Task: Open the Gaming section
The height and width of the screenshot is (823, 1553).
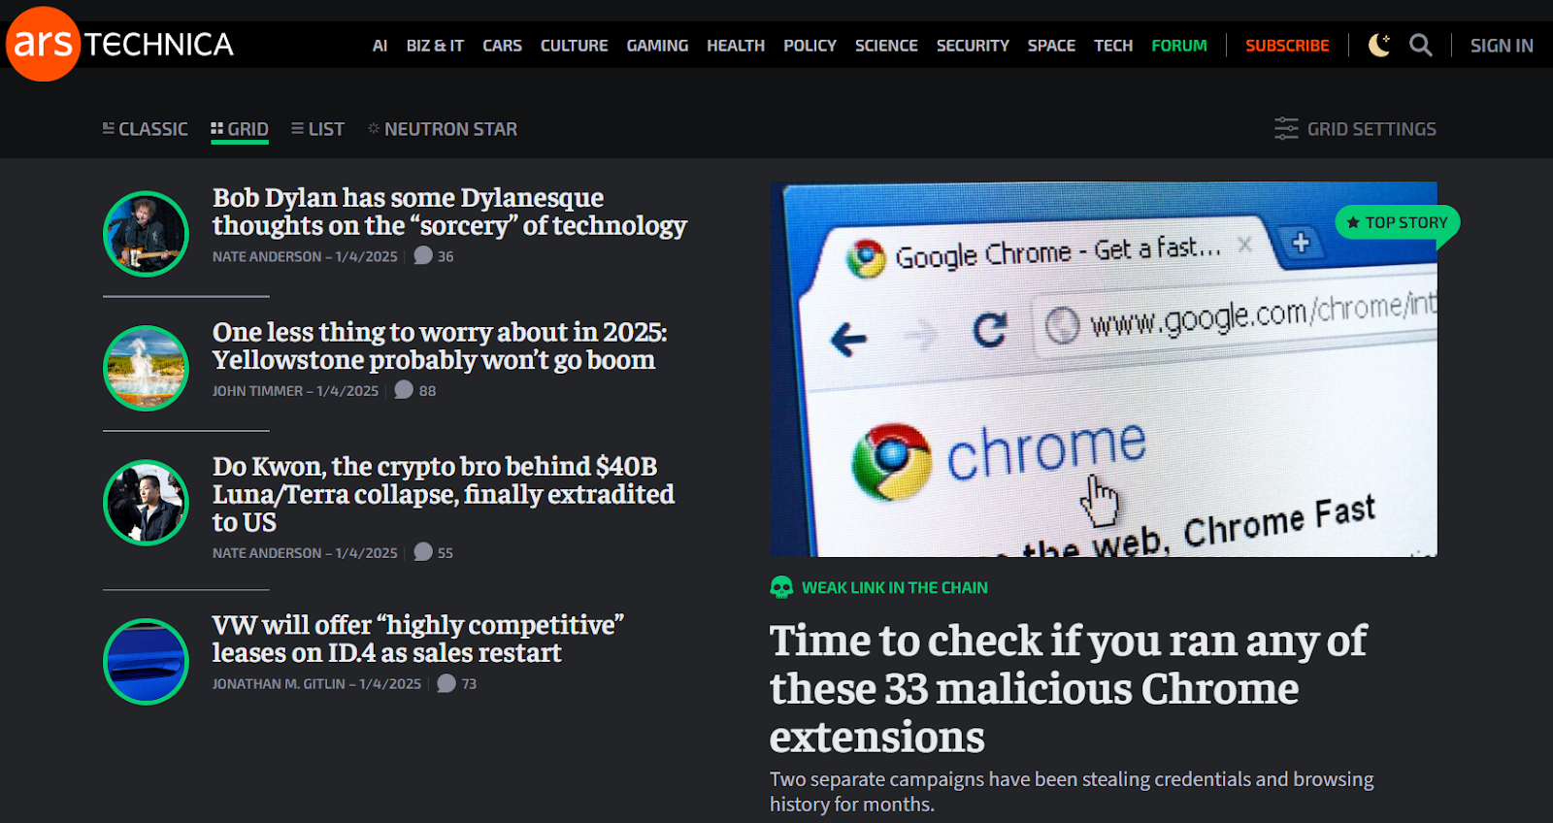Action: tap(657, 46)
